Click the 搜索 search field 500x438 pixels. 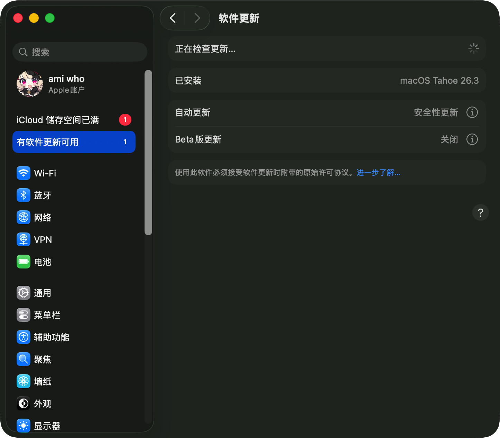pyautogui.click(x=80, y=52)
